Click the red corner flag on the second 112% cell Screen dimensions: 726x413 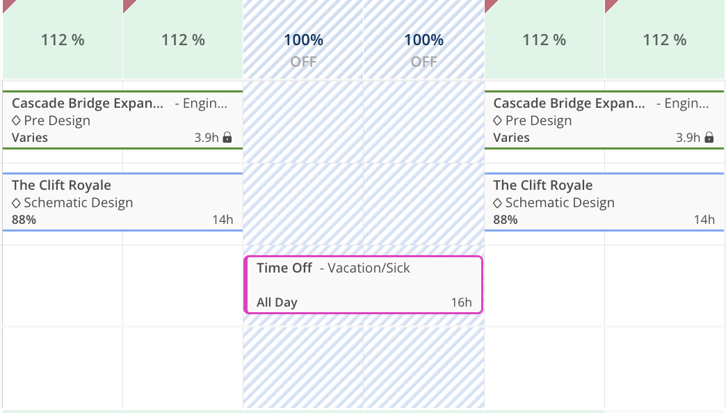click(x=128, y=5)
